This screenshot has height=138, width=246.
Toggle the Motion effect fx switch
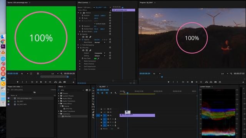(81, 13)
